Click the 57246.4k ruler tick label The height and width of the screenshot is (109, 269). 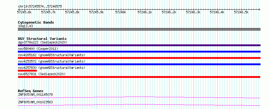tap(217, 12)
